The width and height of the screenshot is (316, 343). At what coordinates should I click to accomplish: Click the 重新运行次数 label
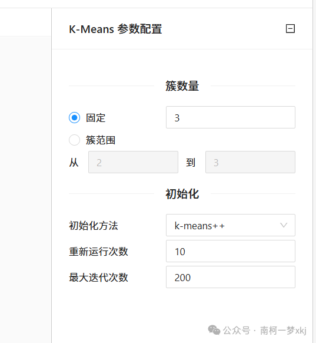[98, 252]
